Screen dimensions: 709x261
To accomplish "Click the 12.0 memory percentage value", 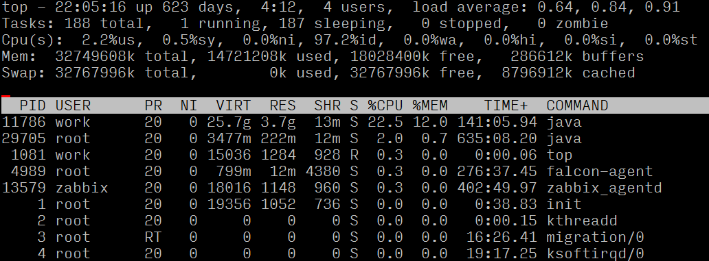I will (x=429, y=122).
